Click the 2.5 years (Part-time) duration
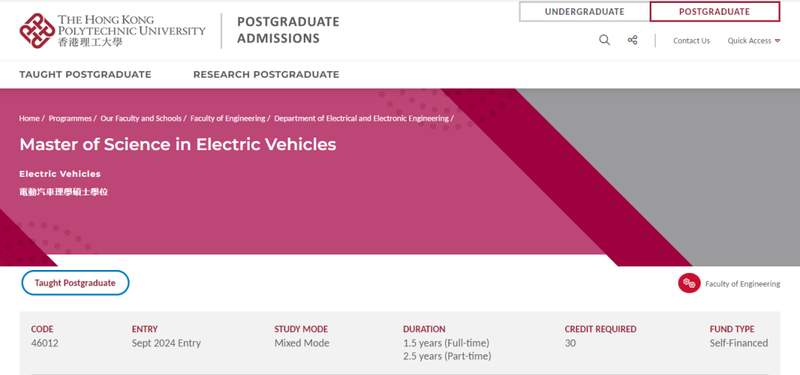 coord(447,357)
